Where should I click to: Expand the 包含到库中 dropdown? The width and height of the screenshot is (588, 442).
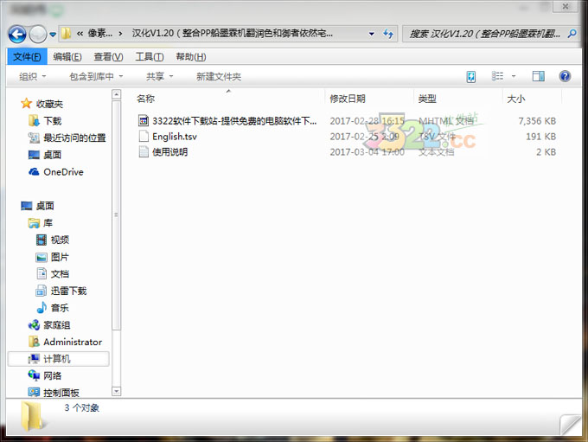(95, 77)
